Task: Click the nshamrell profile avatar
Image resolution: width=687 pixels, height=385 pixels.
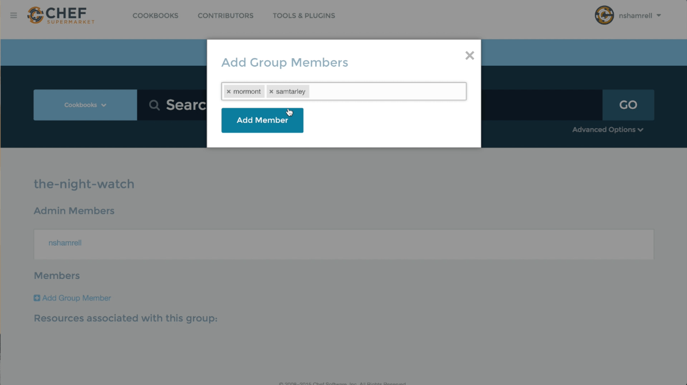Action: (604, 15)
